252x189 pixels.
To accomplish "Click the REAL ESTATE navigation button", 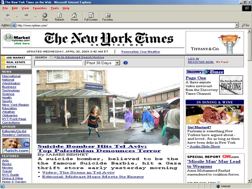I will 16,62.
